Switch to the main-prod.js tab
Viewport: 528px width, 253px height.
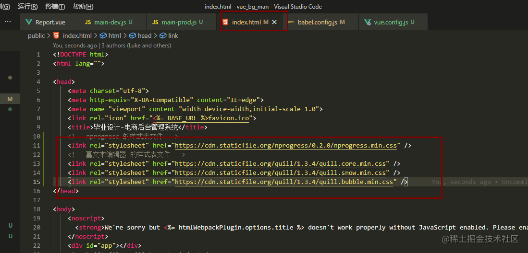[181, 22]
